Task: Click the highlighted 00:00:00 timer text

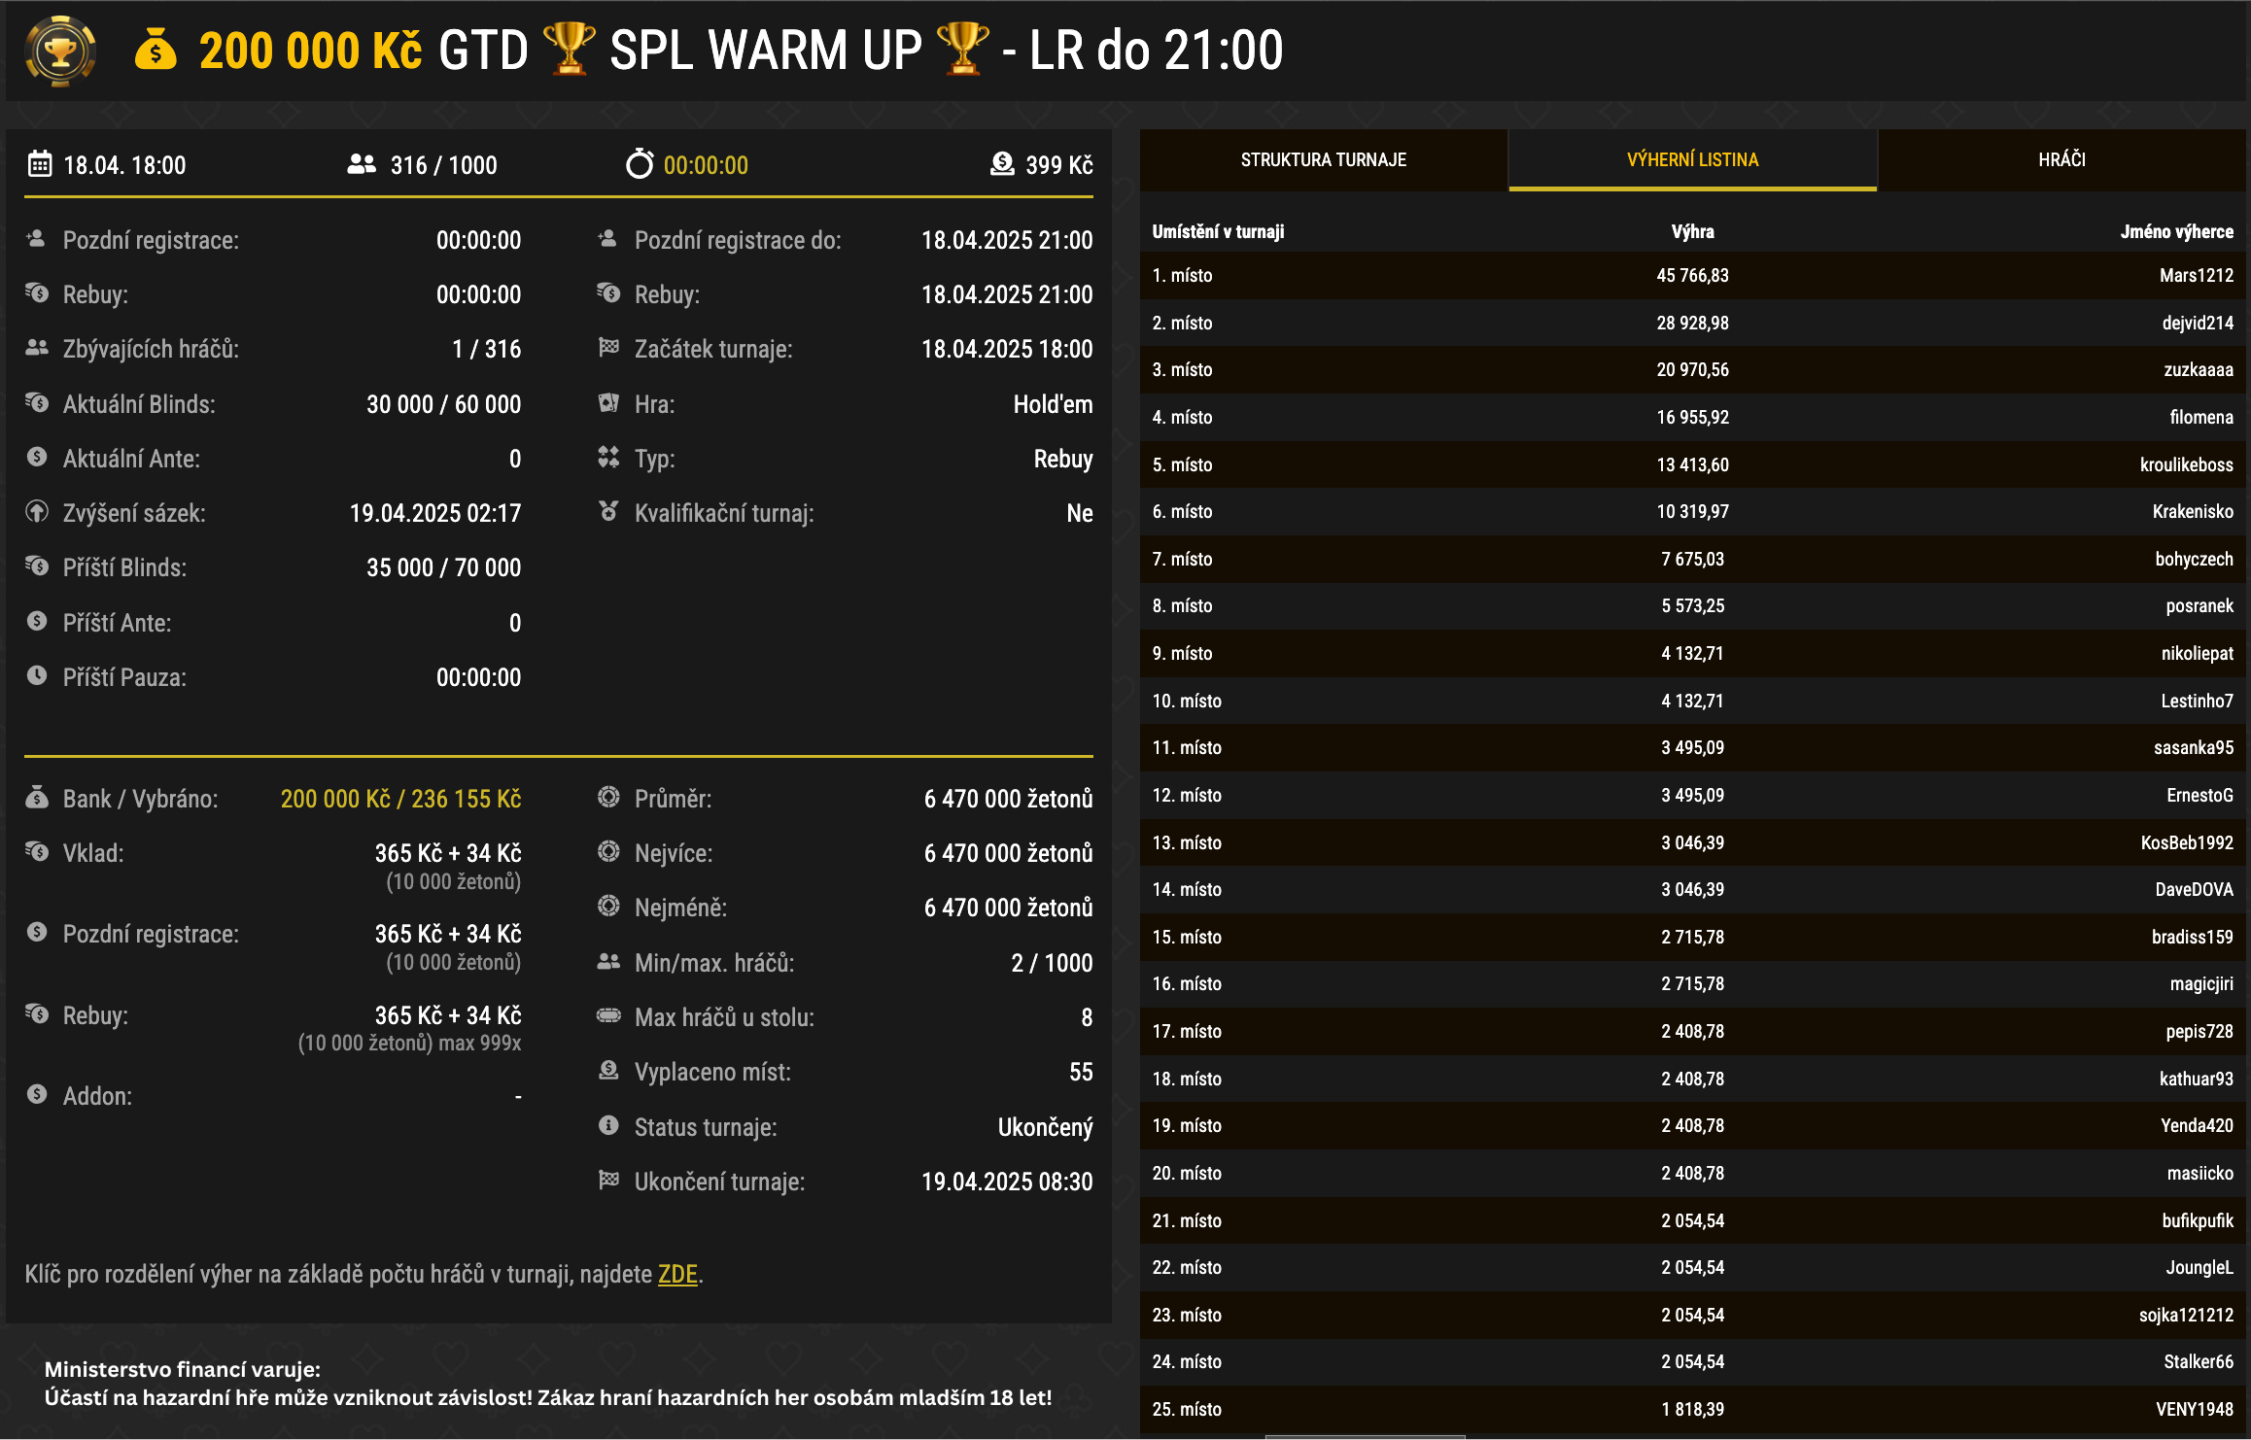Action: pos(704,164)
